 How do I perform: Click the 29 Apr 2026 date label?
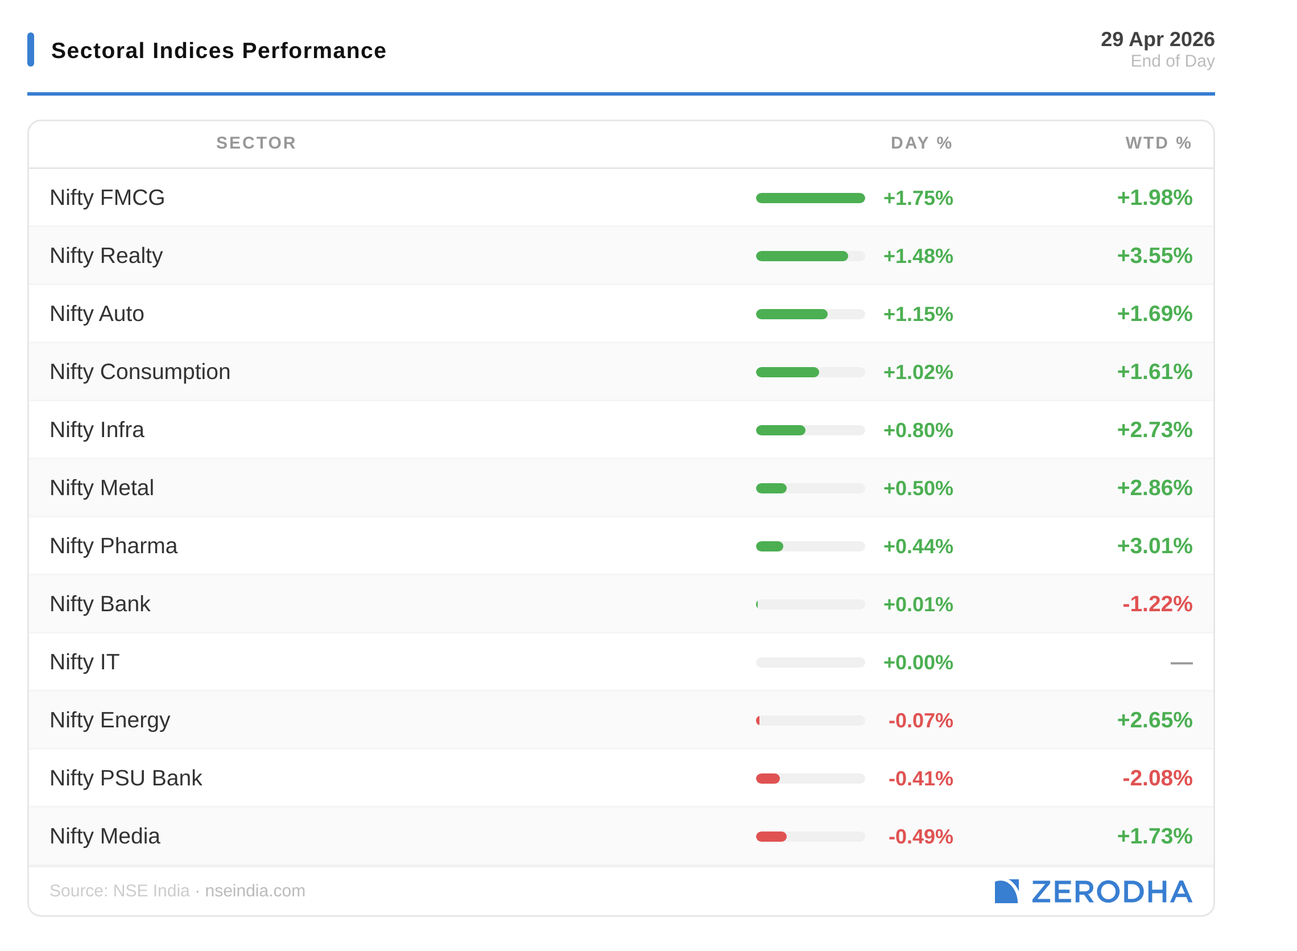pos(1157,39)
